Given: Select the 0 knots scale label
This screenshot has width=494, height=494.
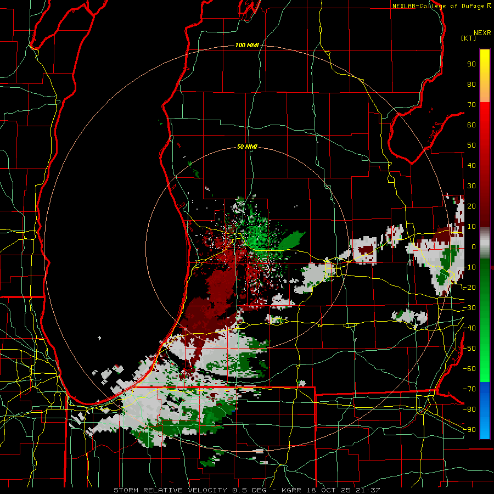Looking at the screenshot, I should (x=473, y=247).
